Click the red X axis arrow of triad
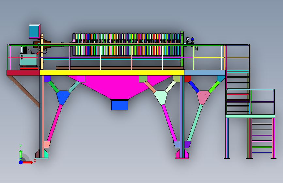Image resolution: width=283 pixels, height=183 pixels. coord(27,162)
